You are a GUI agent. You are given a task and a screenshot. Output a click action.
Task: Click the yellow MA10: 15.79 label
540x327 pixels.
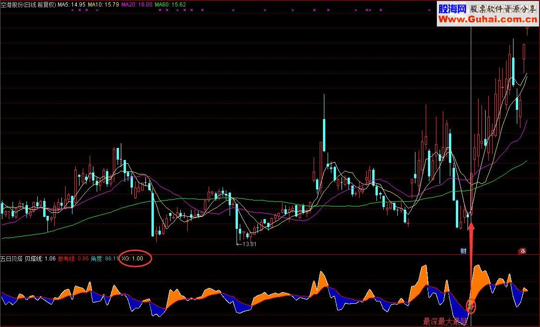click(x=103, y=5)
